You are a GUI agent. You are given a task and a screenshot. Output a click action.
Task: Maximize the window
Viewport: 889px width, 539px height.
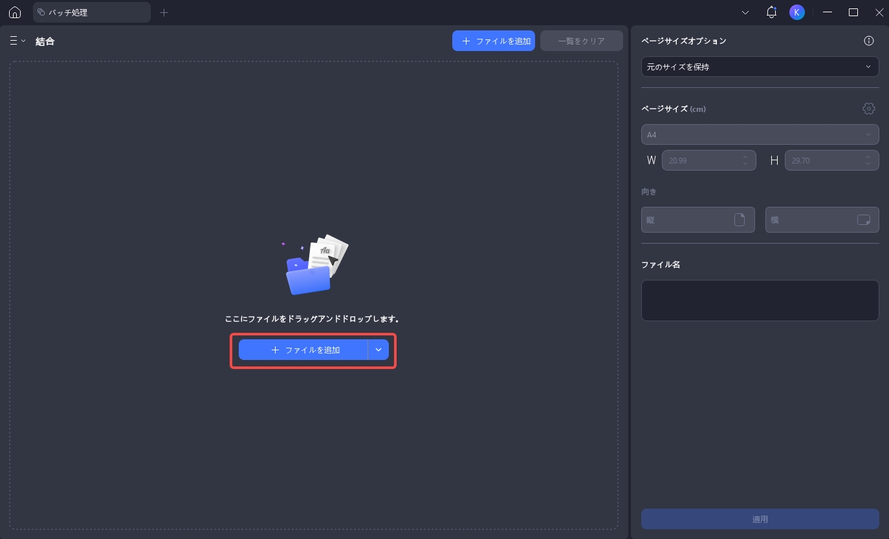pos(853,12)
